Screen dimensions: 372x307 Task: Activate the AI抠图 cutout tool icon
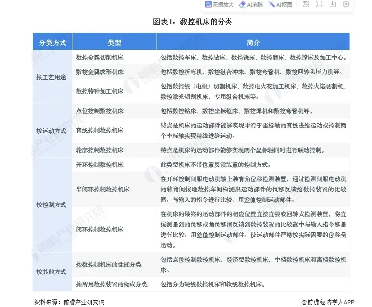pyautogui.click(x=271, y=5)
